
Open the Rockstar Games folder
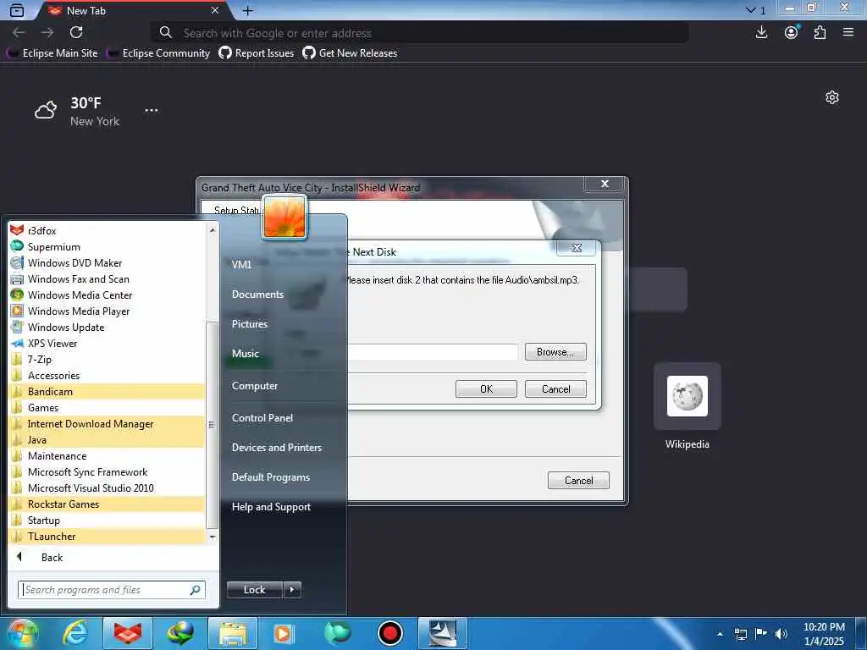(x=108, y=504)
